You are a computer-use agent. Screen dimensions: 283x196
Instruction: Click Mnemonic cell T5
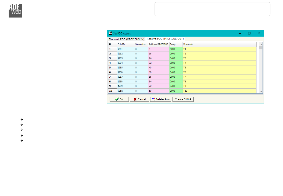[220, 68]
